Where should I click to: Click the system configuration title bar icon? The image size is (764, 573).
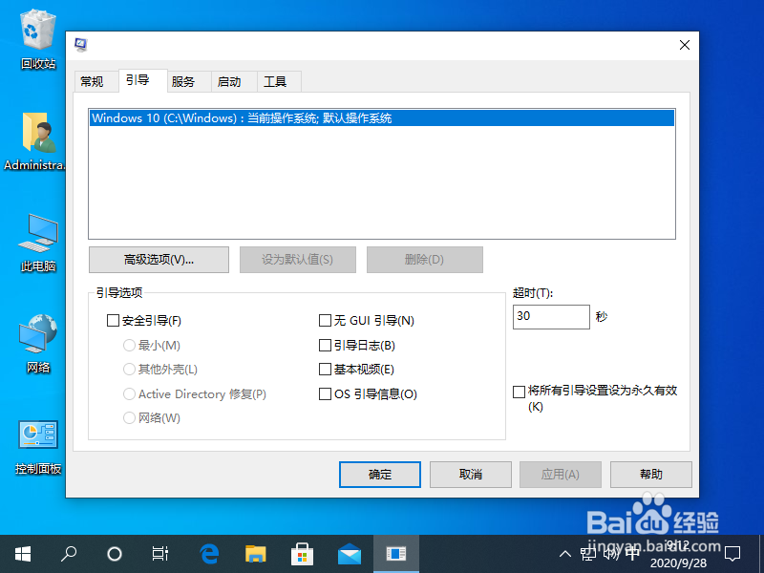coord(81,45)
